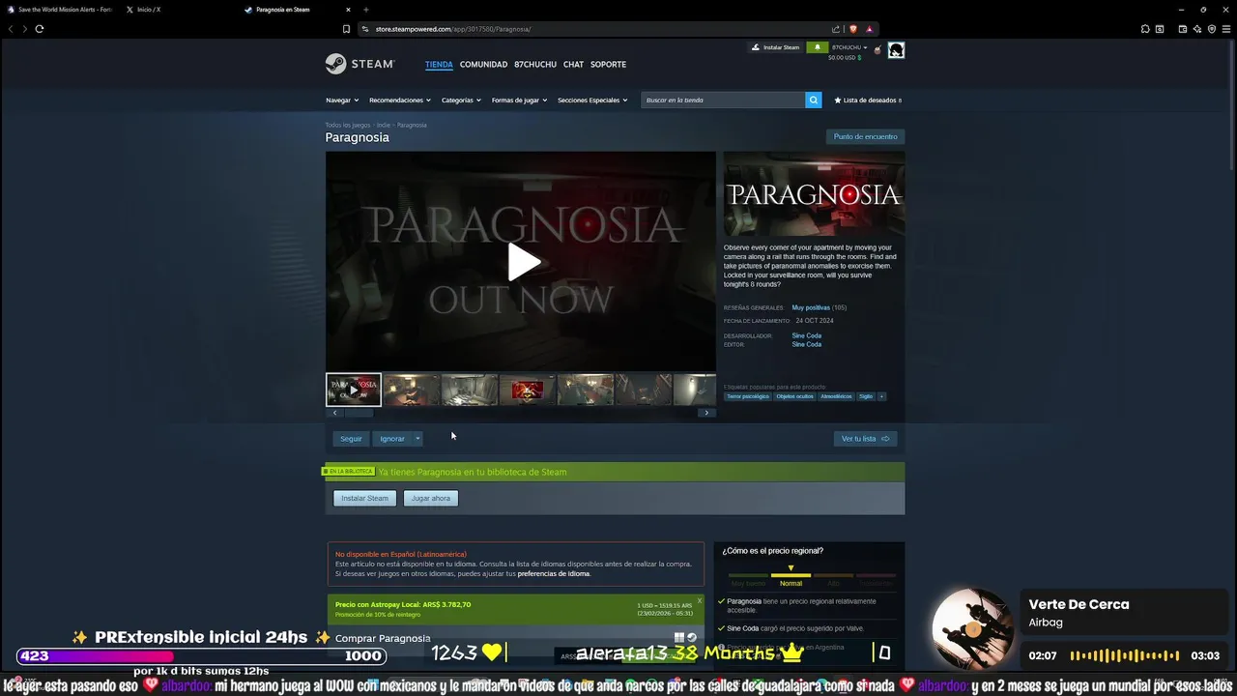Close the Paragnosia en Steam tab
Viewport: 1237px width, 696px height.
pos(348,10)
